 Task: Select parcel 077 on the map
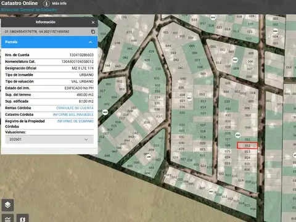point(129,32)
